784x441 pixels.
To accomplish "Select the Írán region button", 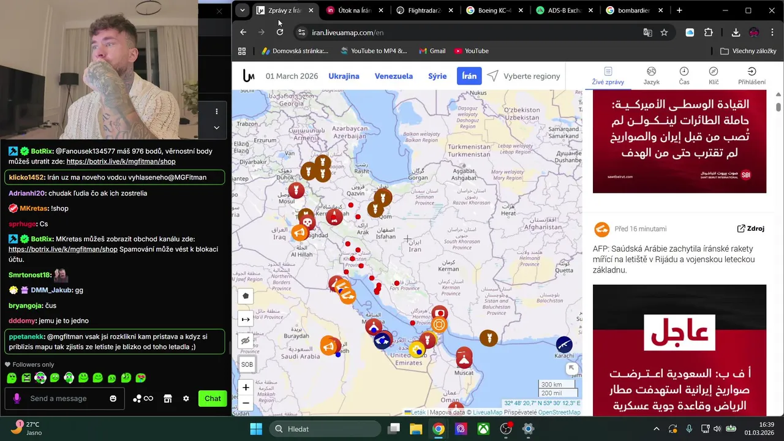I will pyautogui.click(x=469, y=76).
